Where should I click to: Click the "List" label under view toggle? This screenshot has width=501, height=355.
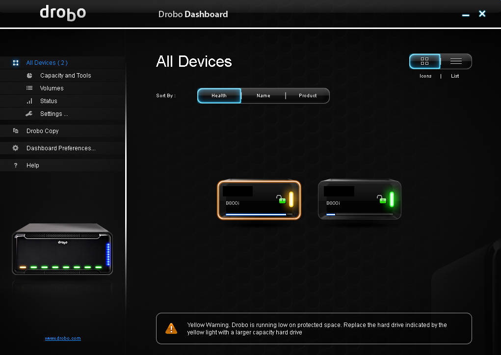pos(455,76)
